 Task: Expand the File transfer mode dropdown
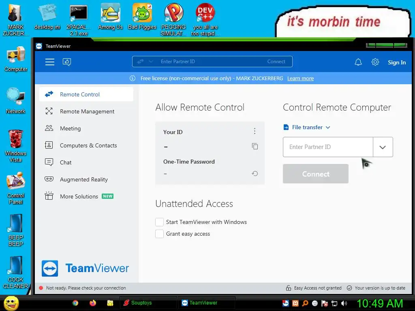click(307, 127)
